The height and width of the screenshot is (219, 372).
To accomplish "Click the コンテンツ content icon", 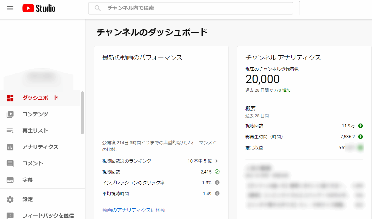I will click(x=10, y=114).
